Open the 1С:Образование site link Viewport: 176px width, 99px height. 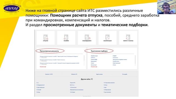107,90
